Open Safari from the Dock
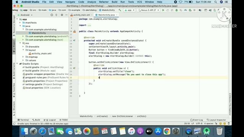The width and height of the screenshot is (244, 137). tap(42, 131)
